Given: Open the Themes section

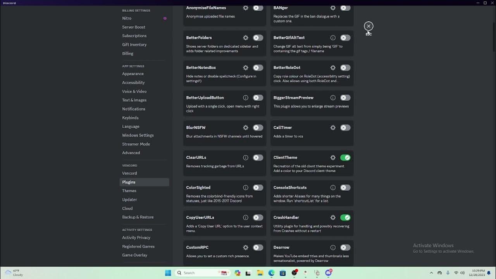Looking at the screenshot, I should tap(144, 191).
